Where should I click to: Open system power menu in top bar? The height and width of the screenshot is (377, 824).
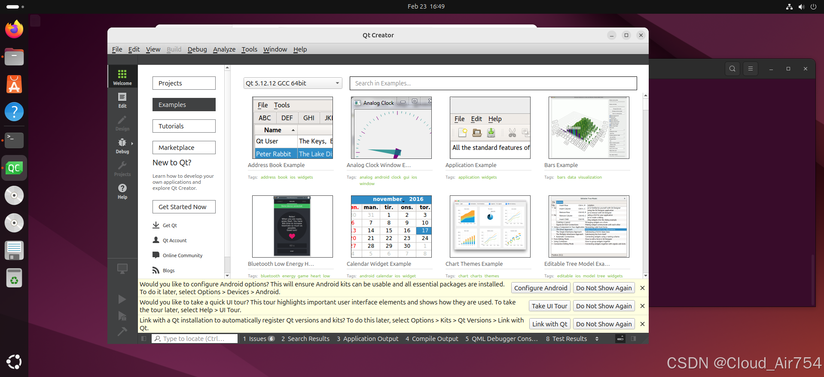point(813,6)
